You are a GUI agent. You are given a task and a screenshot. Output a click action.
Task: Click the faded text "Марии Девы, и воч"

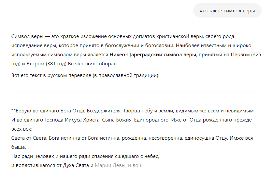pos(118,165)
